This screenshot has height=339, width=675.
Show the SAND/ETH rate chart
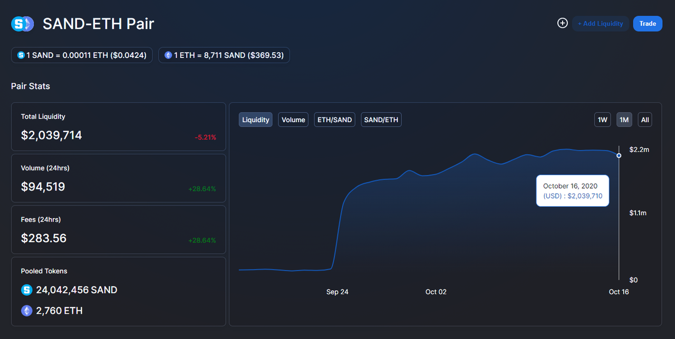(381, 119)
